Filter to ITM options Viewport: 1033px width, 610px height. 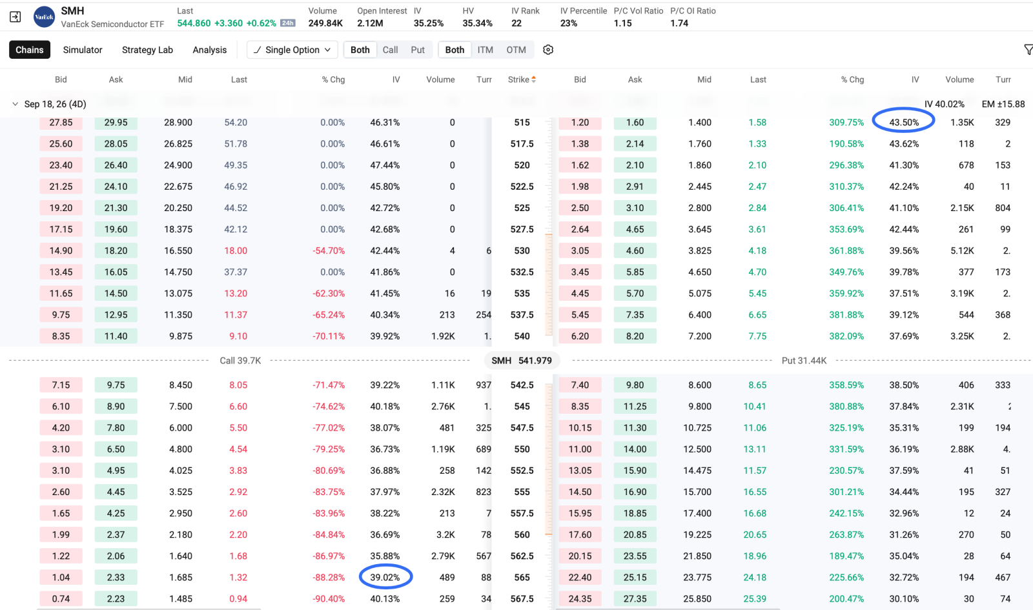(x=485, y=50)
